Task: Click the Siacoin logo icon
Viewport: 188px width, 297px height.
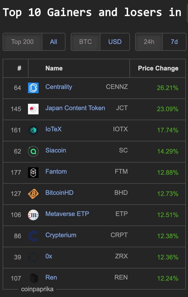Action: tap(33, 151)
